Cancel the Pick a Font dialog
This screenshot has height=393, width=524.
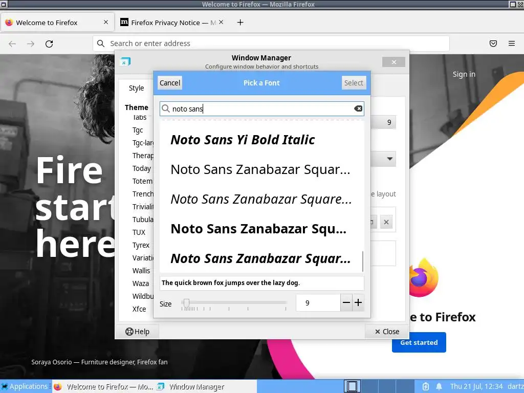(x=170, y=83)
